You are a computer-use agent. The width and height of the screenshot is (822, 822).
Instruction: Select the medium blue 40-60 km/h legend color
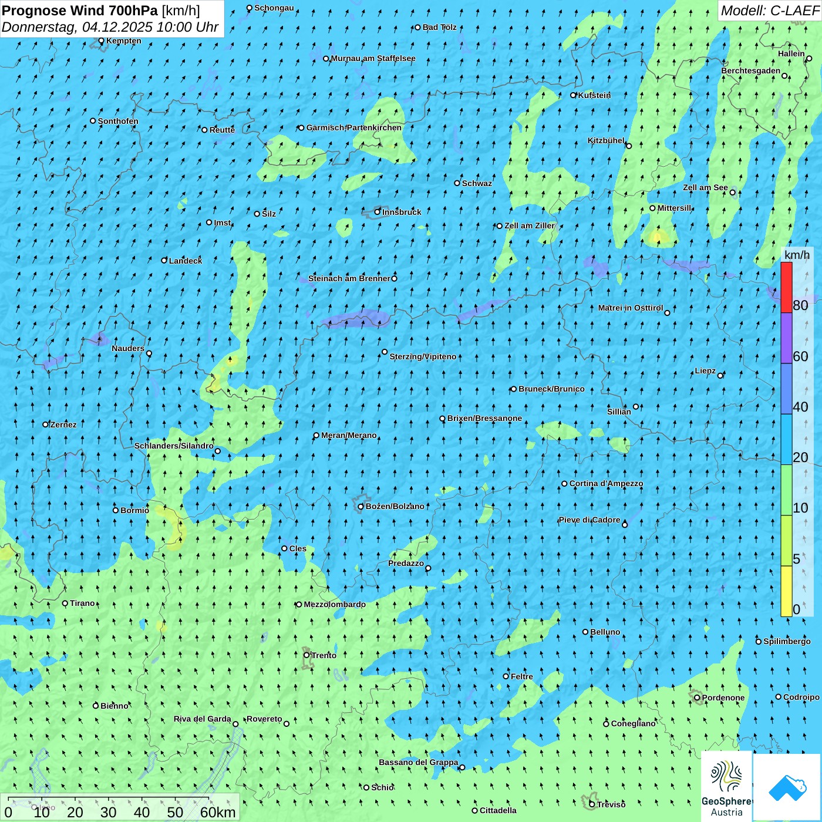coord(786,389)
